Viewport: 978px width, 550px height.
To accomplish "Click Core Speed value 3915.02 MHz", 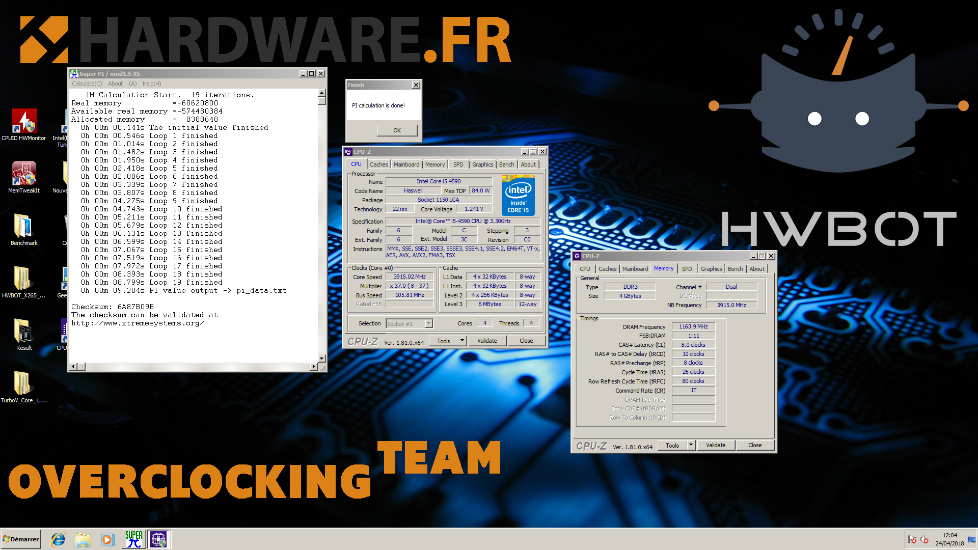I will tap(410, 277).
